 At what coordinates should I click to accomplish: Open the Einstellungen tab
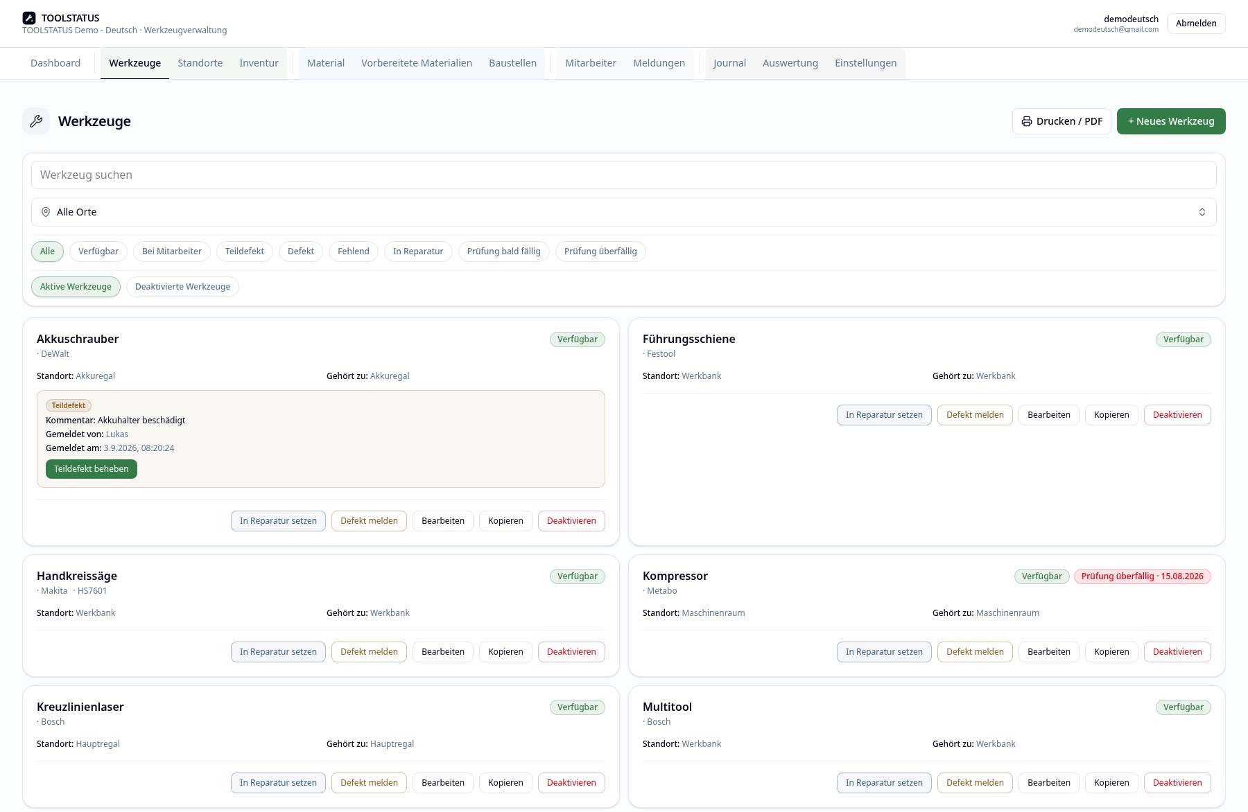pyautogui.click(x=866, y=63)
